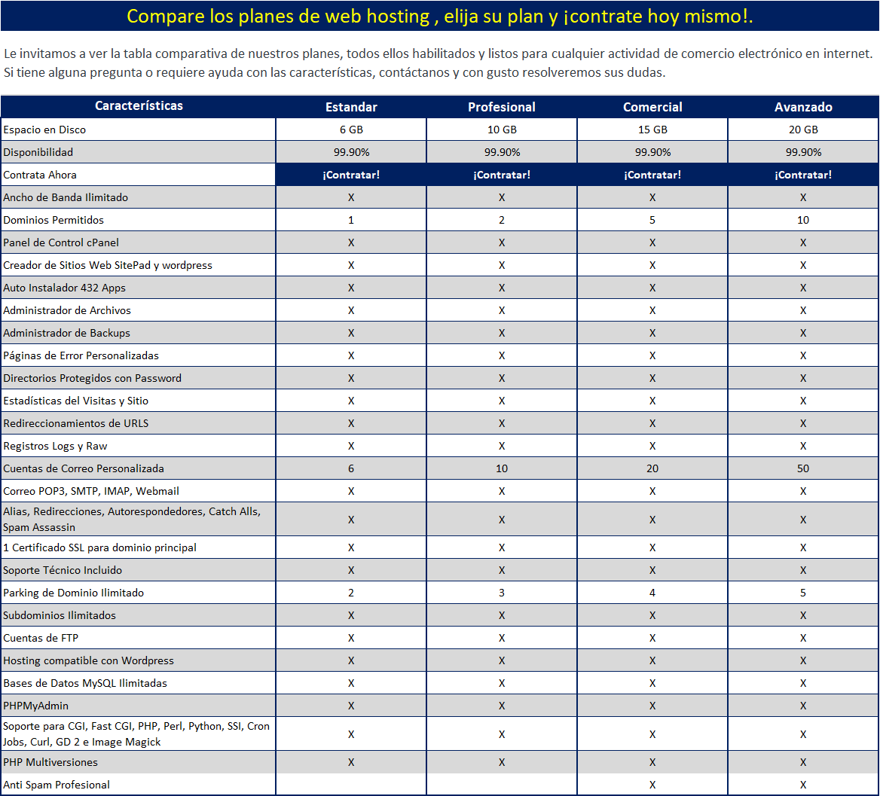Select 'Cuentas de Correo Personalizada' row label

point(84,468)
